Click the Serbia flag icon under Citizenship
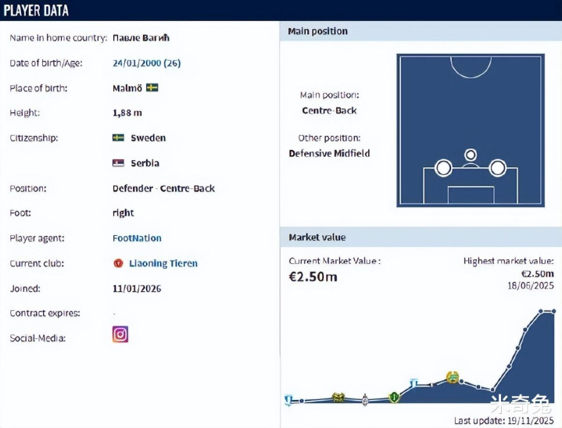Screen dimensions: 562x428 [x=118, y=163]
